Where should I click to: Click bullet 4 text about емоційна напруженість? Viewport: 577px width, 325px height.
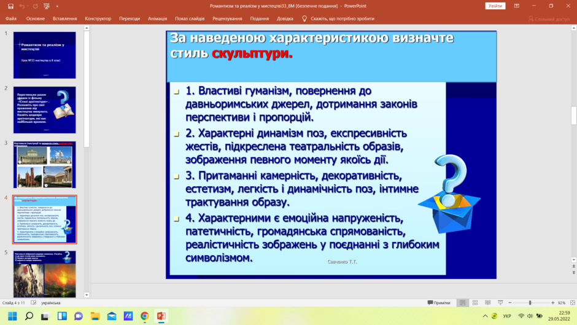click(312, 238)
